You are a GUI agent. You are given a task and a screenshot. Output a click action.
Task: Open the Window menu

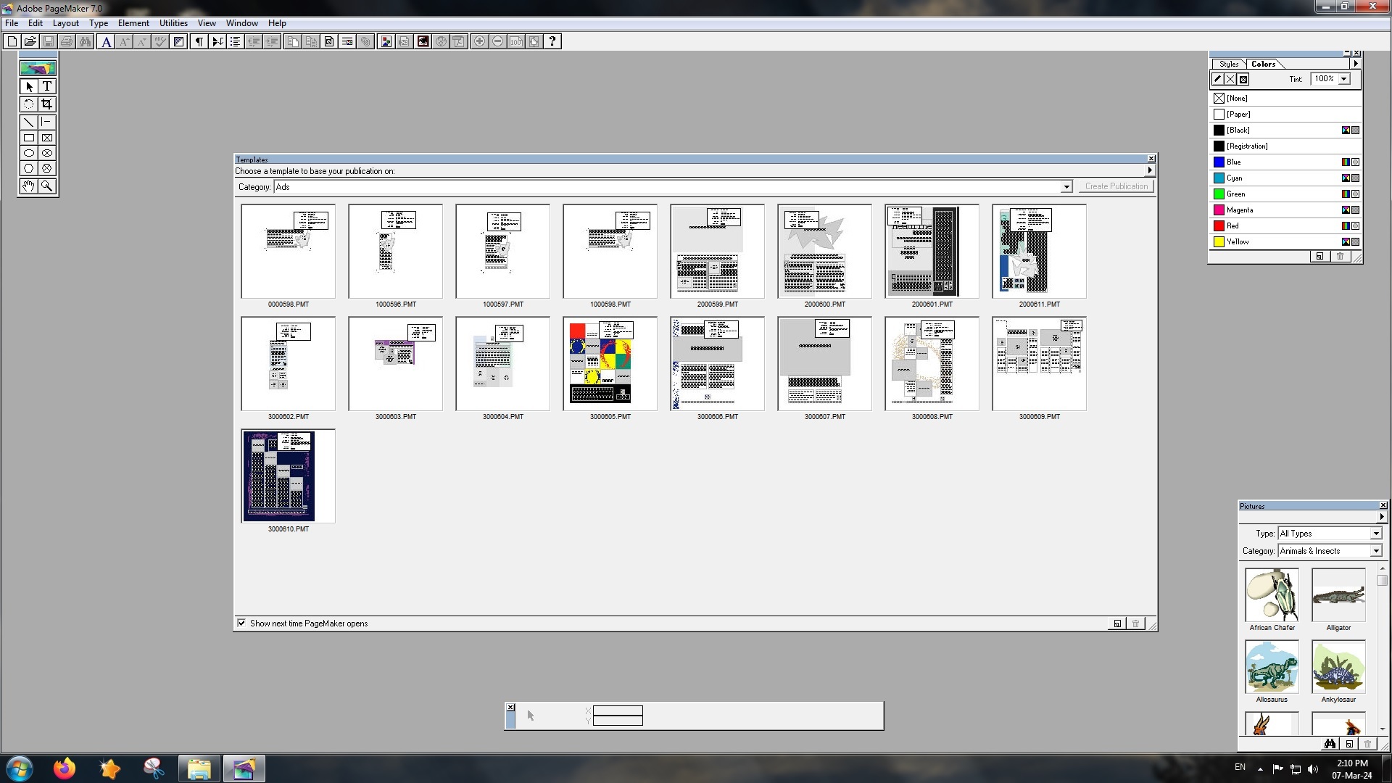tap(241, 23)
